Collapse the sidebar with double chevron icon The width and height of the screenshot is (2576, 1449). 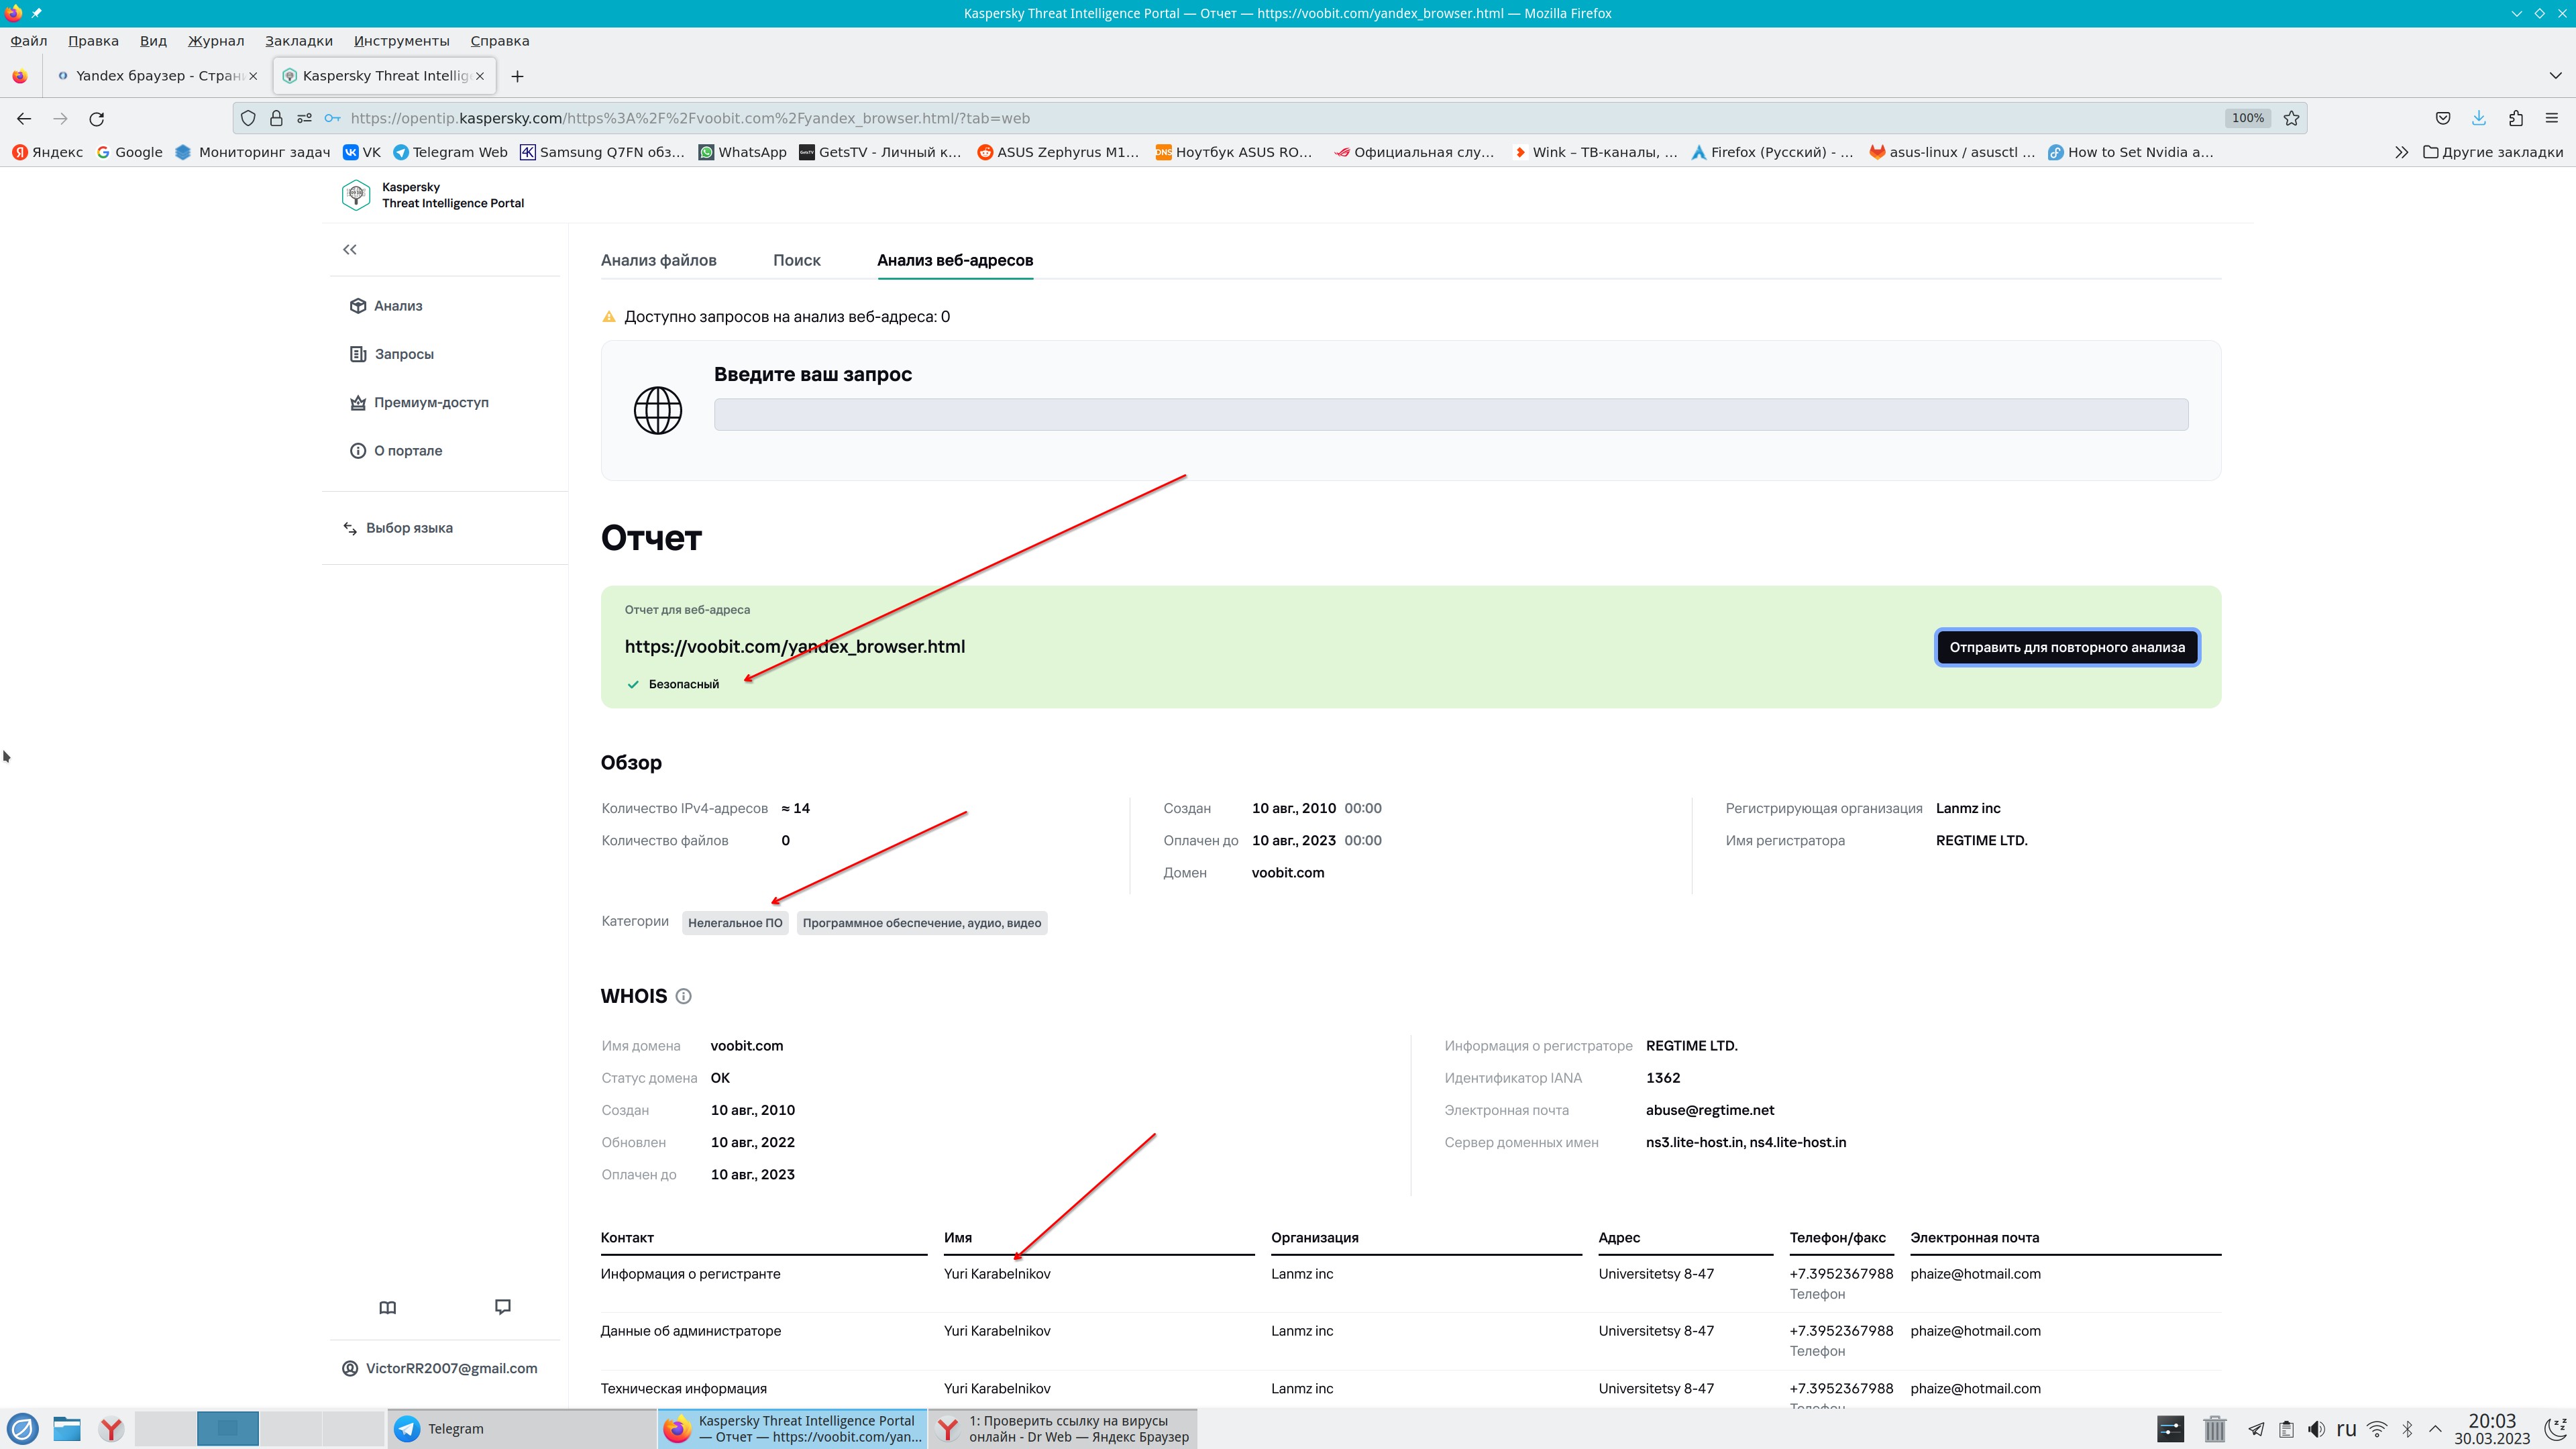pos(350,249)
